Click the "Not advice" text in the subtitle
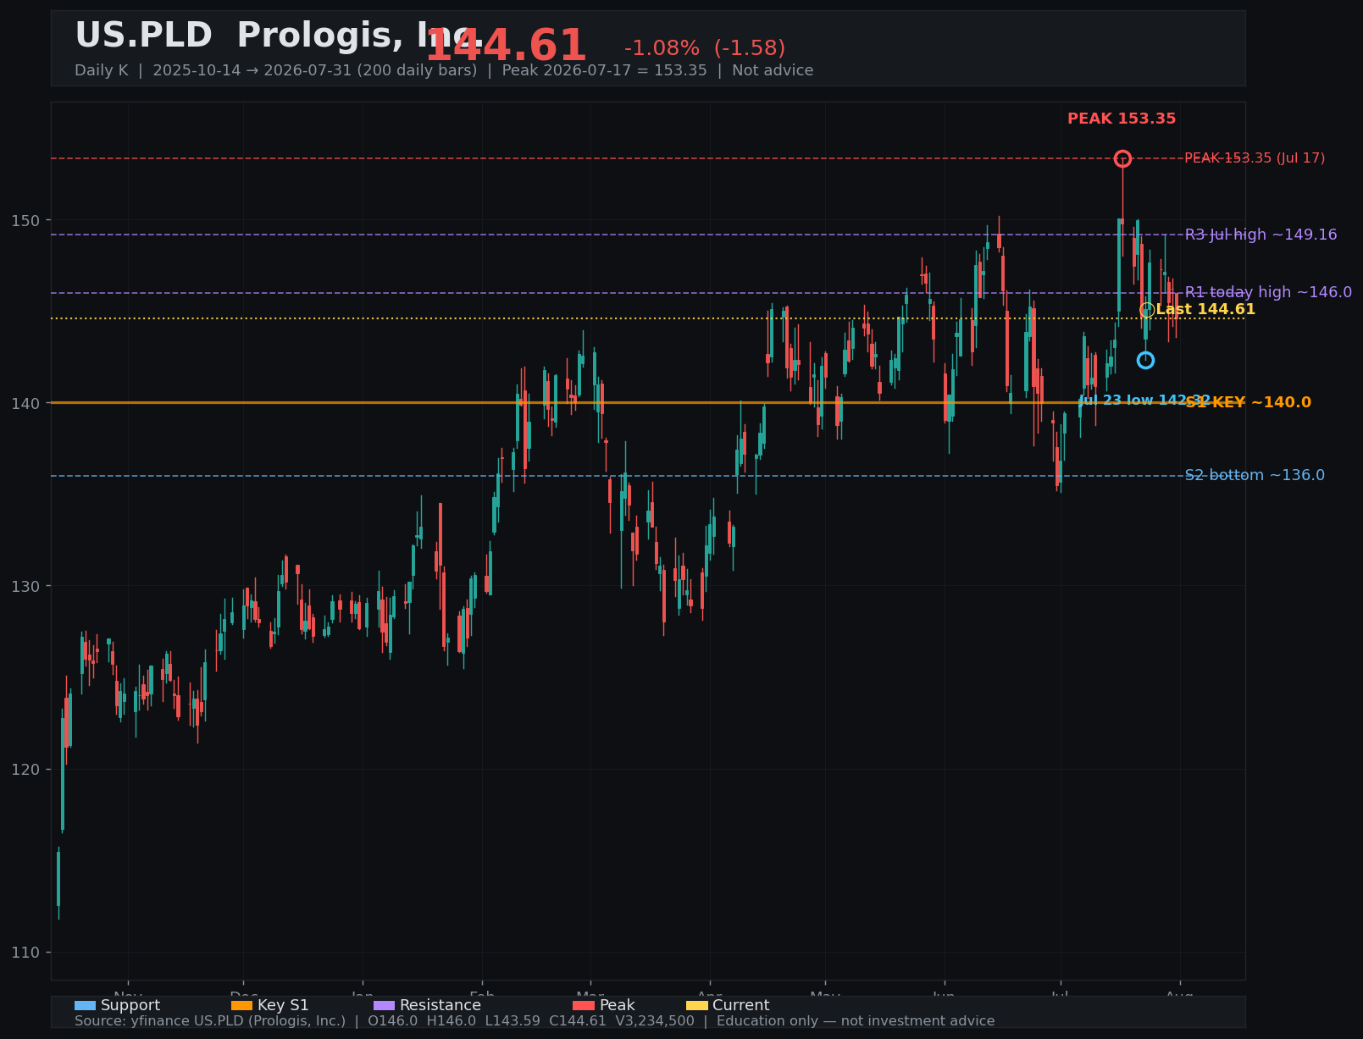 pos(773,70)
